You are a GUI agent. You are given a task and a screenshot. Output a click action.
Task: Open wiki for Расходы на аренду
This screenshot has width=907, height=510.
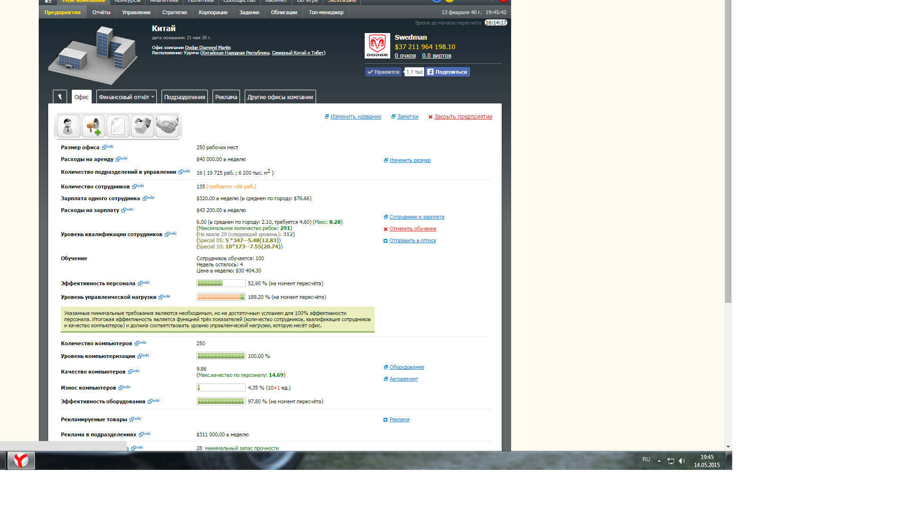121,159
